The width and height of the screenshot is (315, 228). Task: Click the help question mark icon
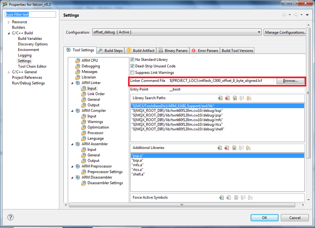coord(10,217)
